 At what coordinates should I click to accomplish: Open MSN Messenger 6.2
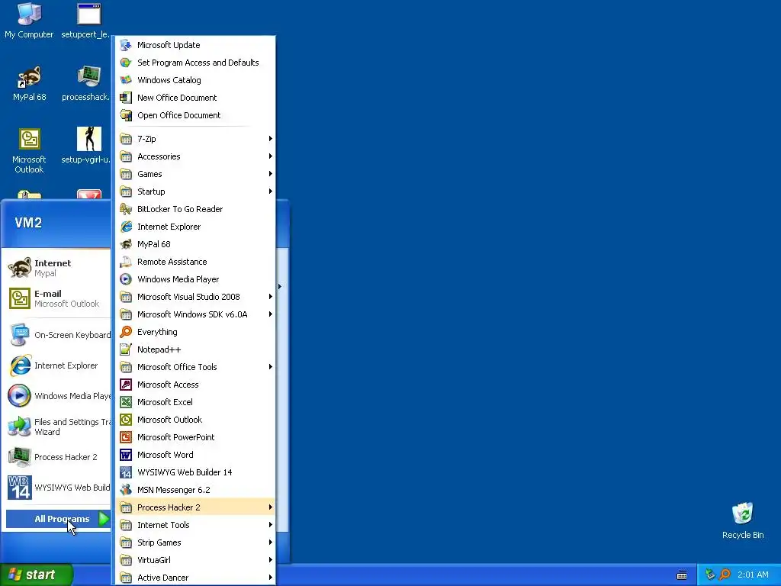pyautogui.click(x=194, y=490)
